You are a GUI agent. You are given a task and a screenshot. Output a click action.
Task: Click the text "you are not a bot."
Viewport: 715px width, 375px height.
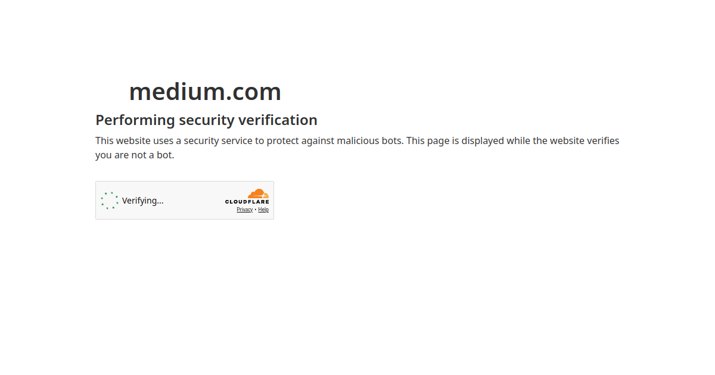coord(135,155)
